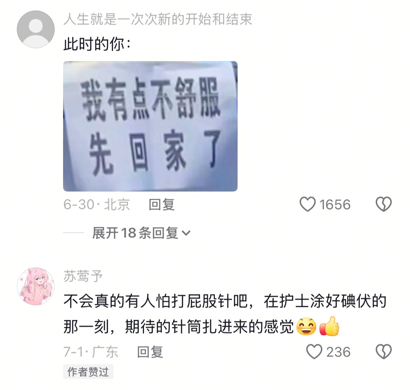Tap the 1656 like count
Viewport: 410px width, 390px height.
click(x=335, y=205)
